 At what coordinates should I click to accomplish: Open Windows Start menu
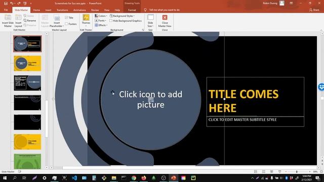click(x=5, y=178)
